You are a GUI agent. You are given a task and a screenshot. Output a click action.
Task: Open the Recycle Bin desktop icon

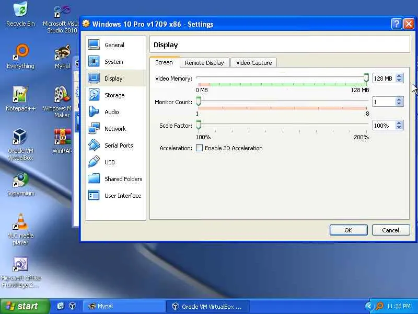(20, 9)
